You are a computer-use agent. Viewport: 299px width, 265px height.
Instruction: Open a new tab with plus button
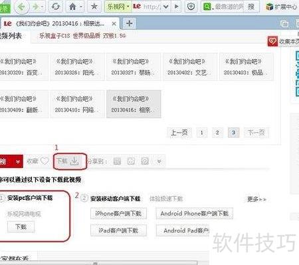[x=130, y=23]
